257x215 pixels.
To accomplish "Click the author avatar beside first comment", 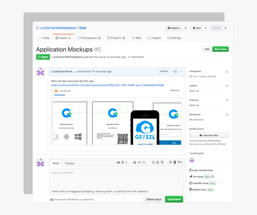I will click(x=40, y=72).
